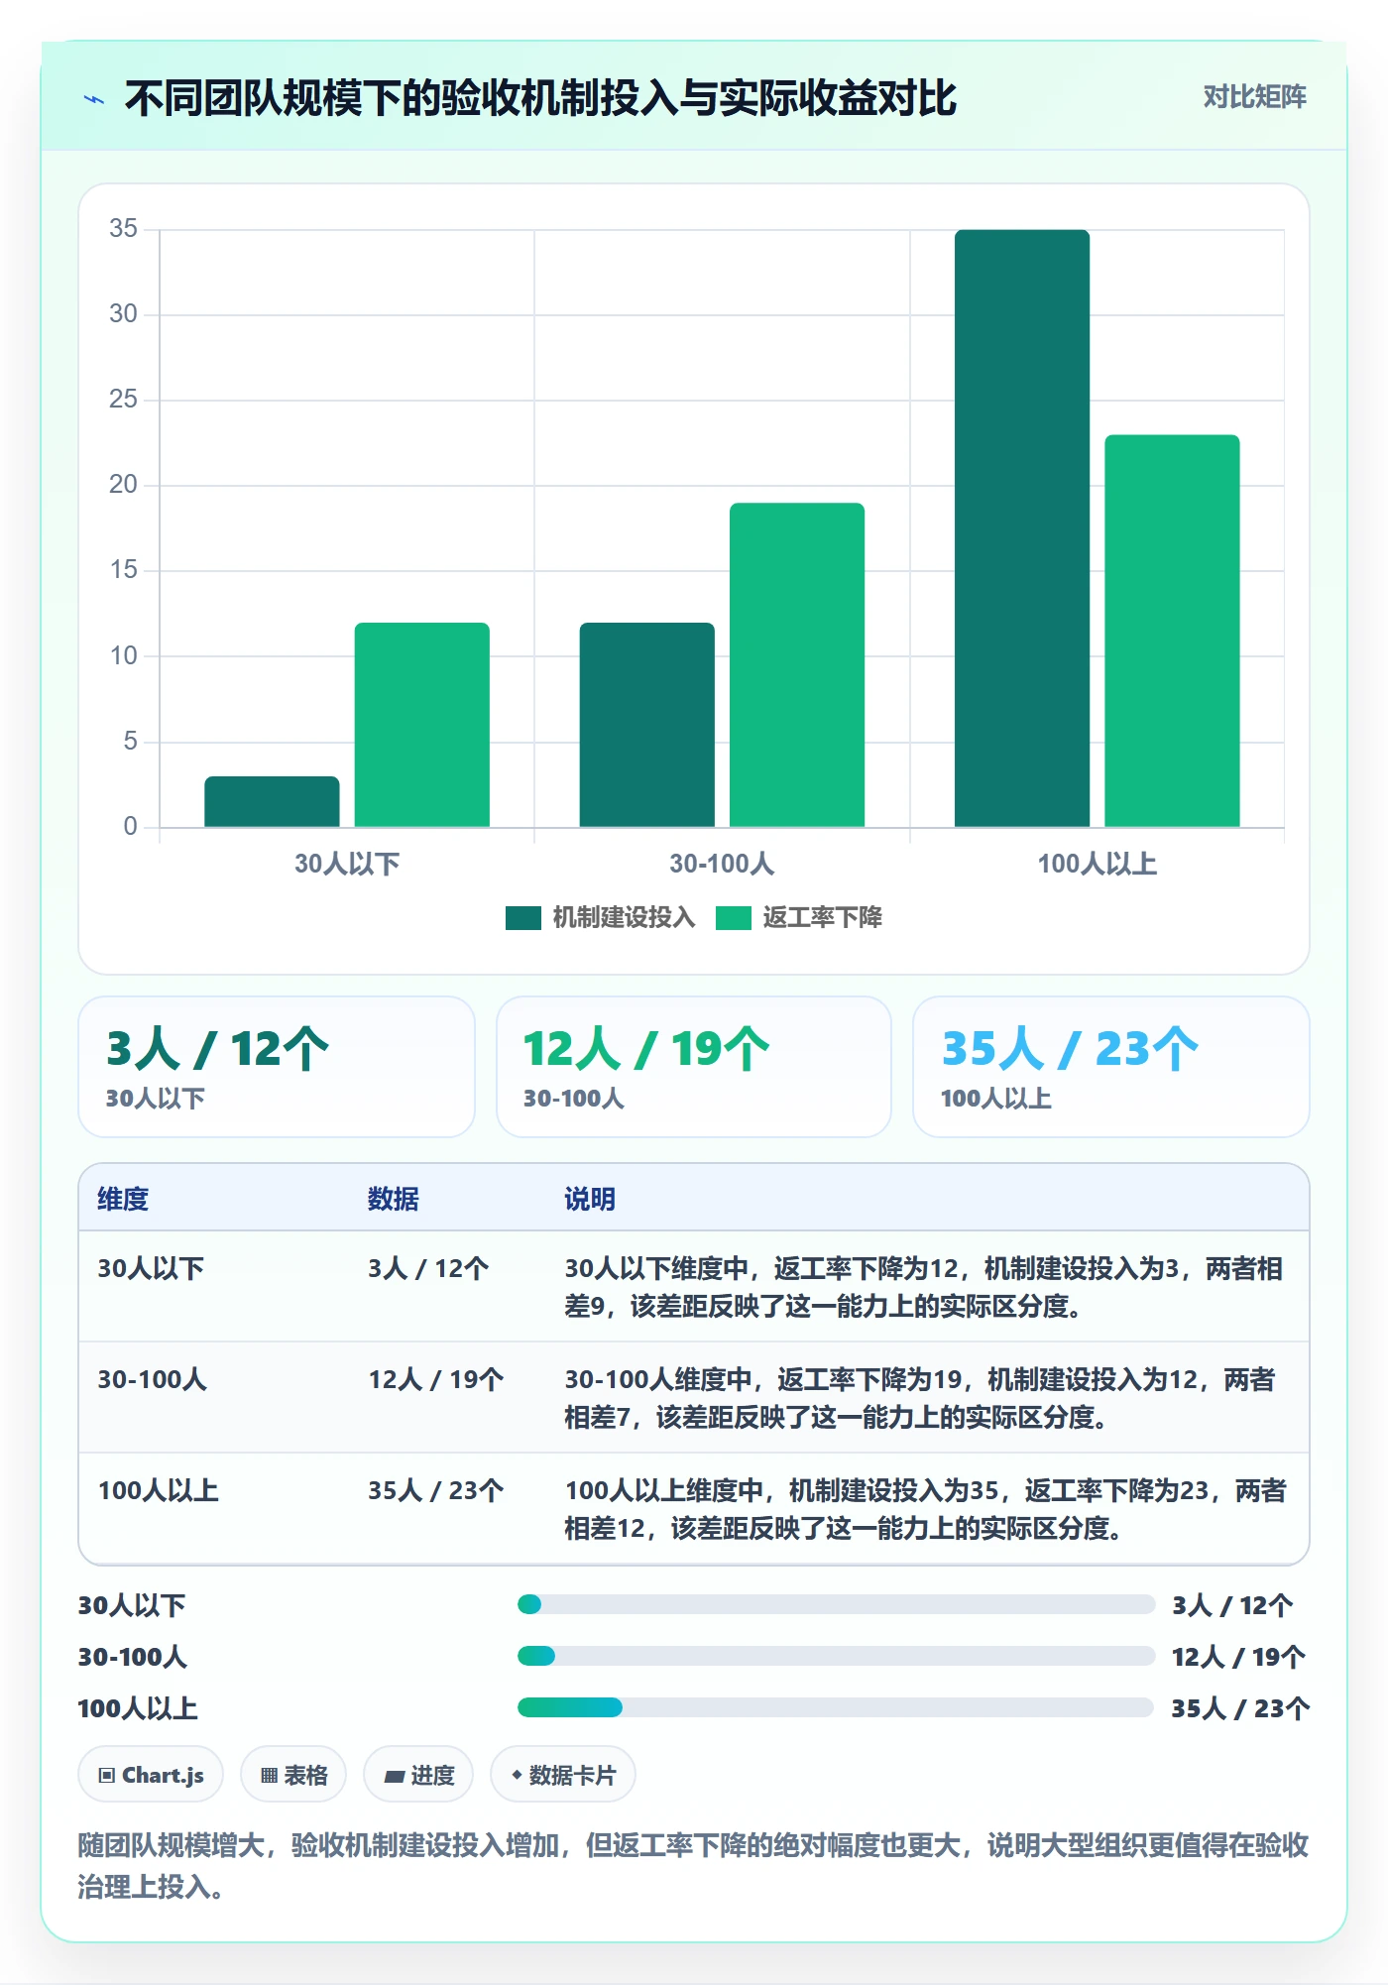Click the 100人以上 x-axis label
1388x1985 pixels.
[1098, 864]
